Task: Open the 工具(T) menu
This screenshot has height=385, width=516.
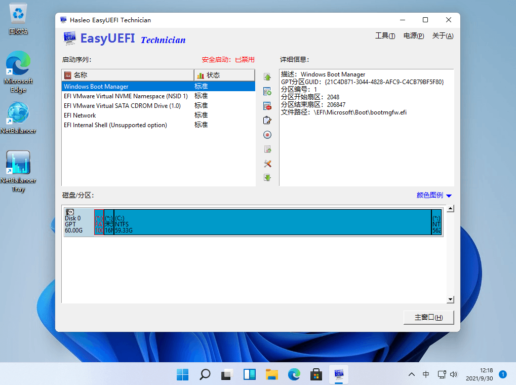Action: pyautogui.click(x=385, y=35)
